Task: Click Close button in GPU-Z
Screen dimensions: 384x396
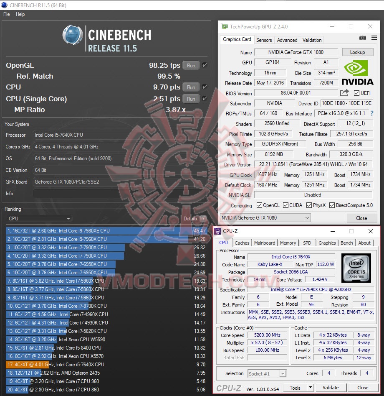Action: (362, 218)
